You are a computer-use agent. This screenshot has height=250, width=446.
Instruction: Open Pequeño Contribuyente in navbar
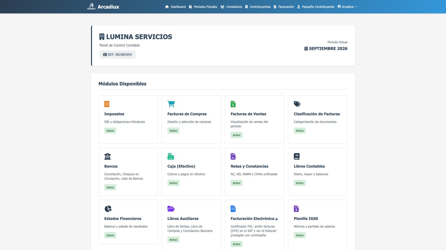coord(316,7)
